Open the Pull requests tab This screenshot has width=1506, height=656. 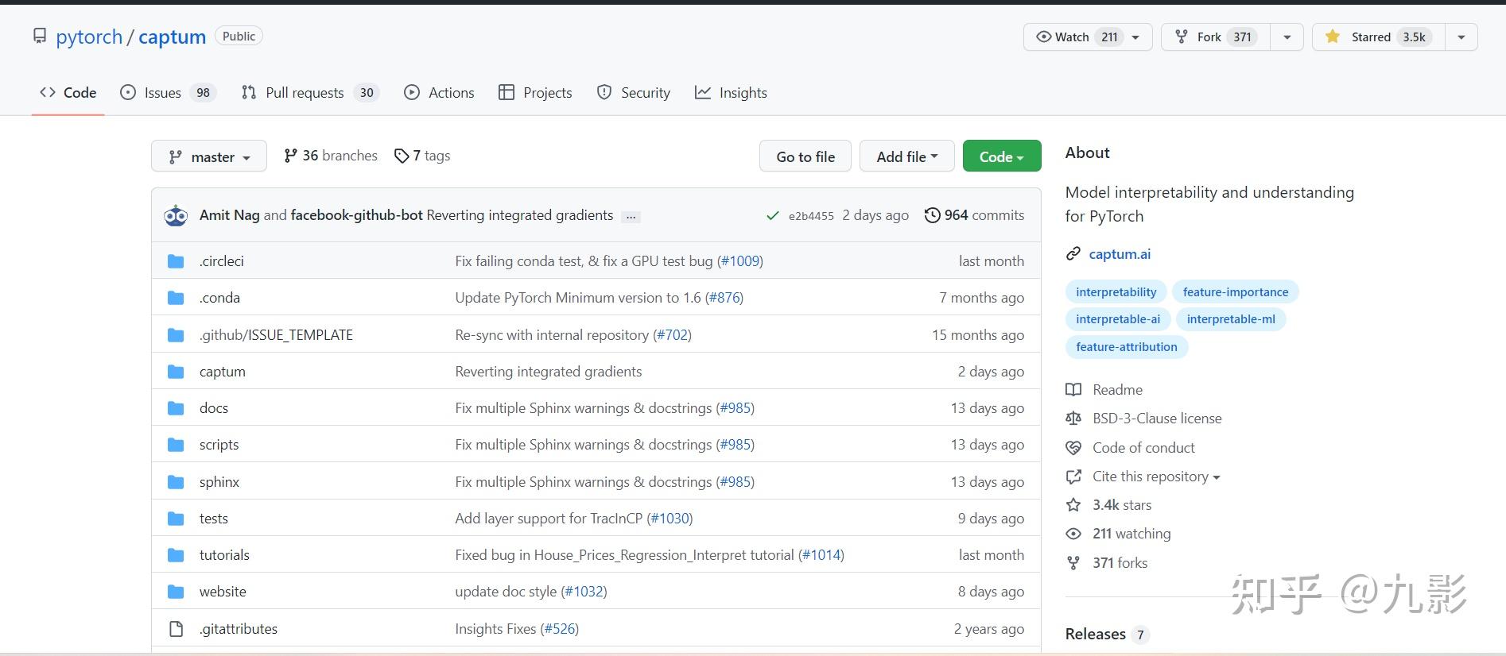[310, 93]
